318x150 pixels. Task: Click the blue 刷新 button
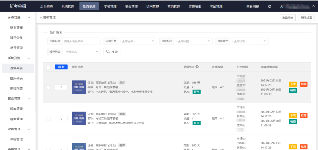click(x=61, y=67)
